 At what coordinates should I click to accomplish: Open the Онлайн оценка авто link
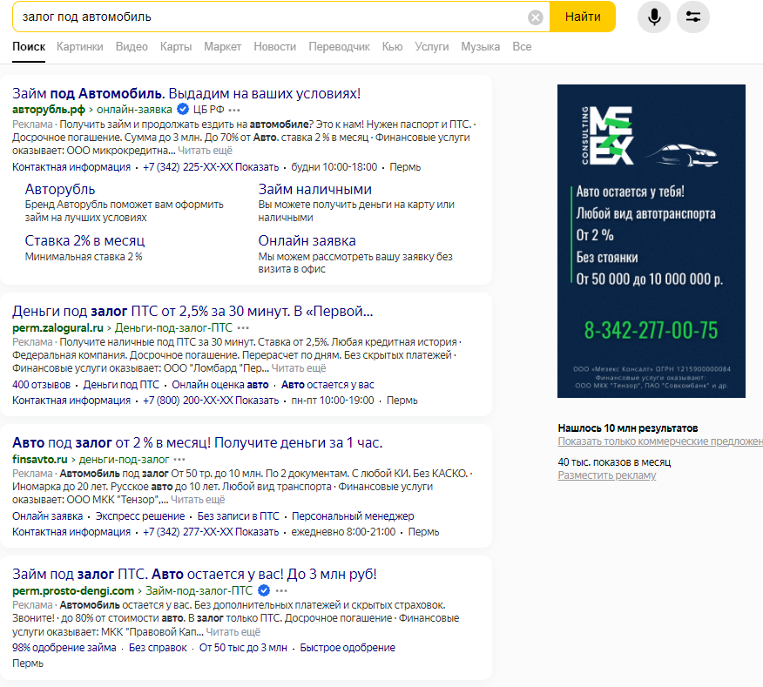pyautogui.click(x=220, y=385)
